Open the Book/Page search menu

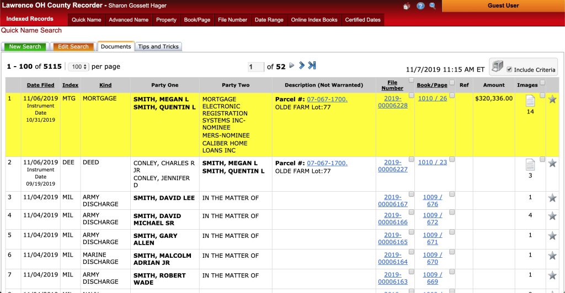pyautogui.click(x=197, y=20)
